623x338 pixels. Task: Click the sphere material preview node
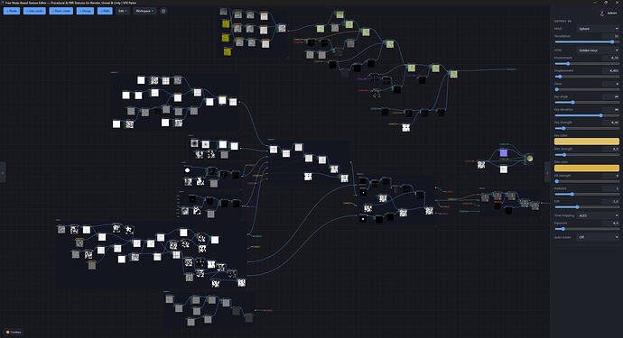tap(530, 159)
